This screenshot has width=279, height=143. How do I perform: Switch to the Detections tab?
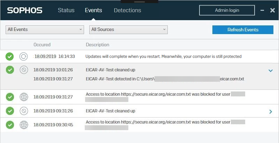127,10
